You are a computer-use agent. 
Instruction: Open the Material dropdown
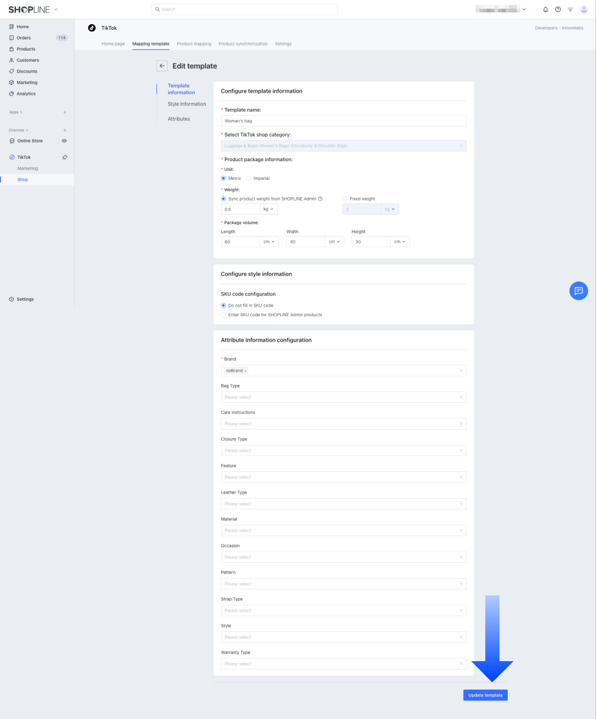coord(344,531)
